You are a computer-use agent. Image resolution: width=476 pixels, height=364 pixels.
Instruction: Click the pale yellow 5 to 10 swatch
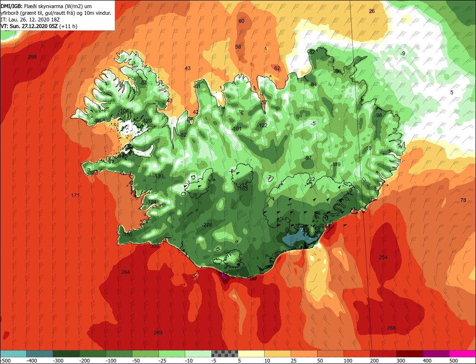point(251,354)
